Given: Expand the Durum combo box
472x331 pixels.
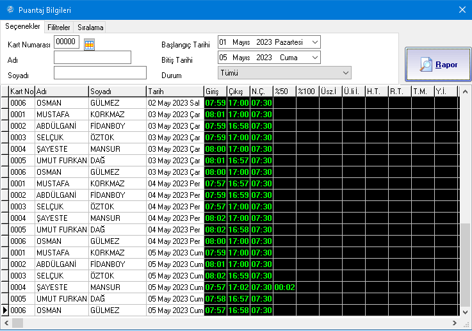Looking at the screenshot, I should pyautogui.click(x=345, y=73).
